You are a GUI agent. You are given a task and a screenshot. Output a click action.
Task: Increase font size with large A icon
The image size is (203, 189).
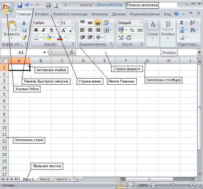[x=63, y=30]
